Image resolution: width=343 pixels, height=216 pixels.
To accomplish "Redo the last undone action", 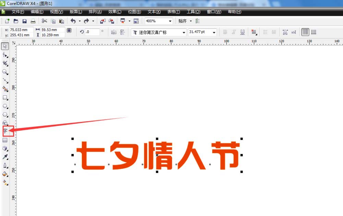I will coord(86,21).
